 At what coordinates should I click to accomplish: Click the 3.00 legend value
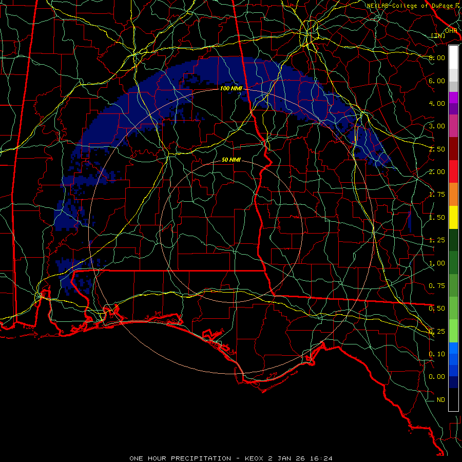(437, 126)
